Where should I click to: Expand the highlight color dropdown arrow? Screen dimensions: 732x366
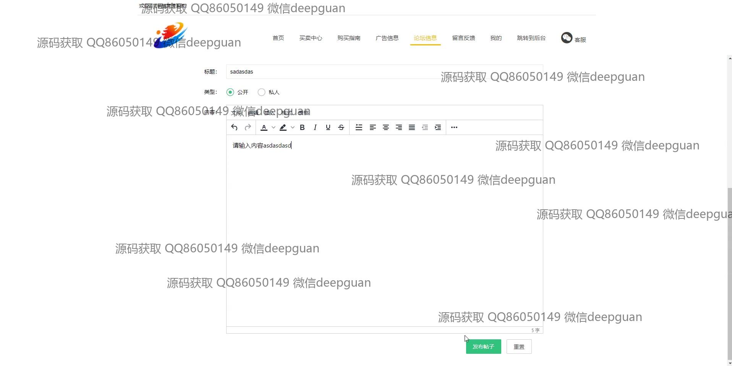pyautogui.click(x=293, y=127)
